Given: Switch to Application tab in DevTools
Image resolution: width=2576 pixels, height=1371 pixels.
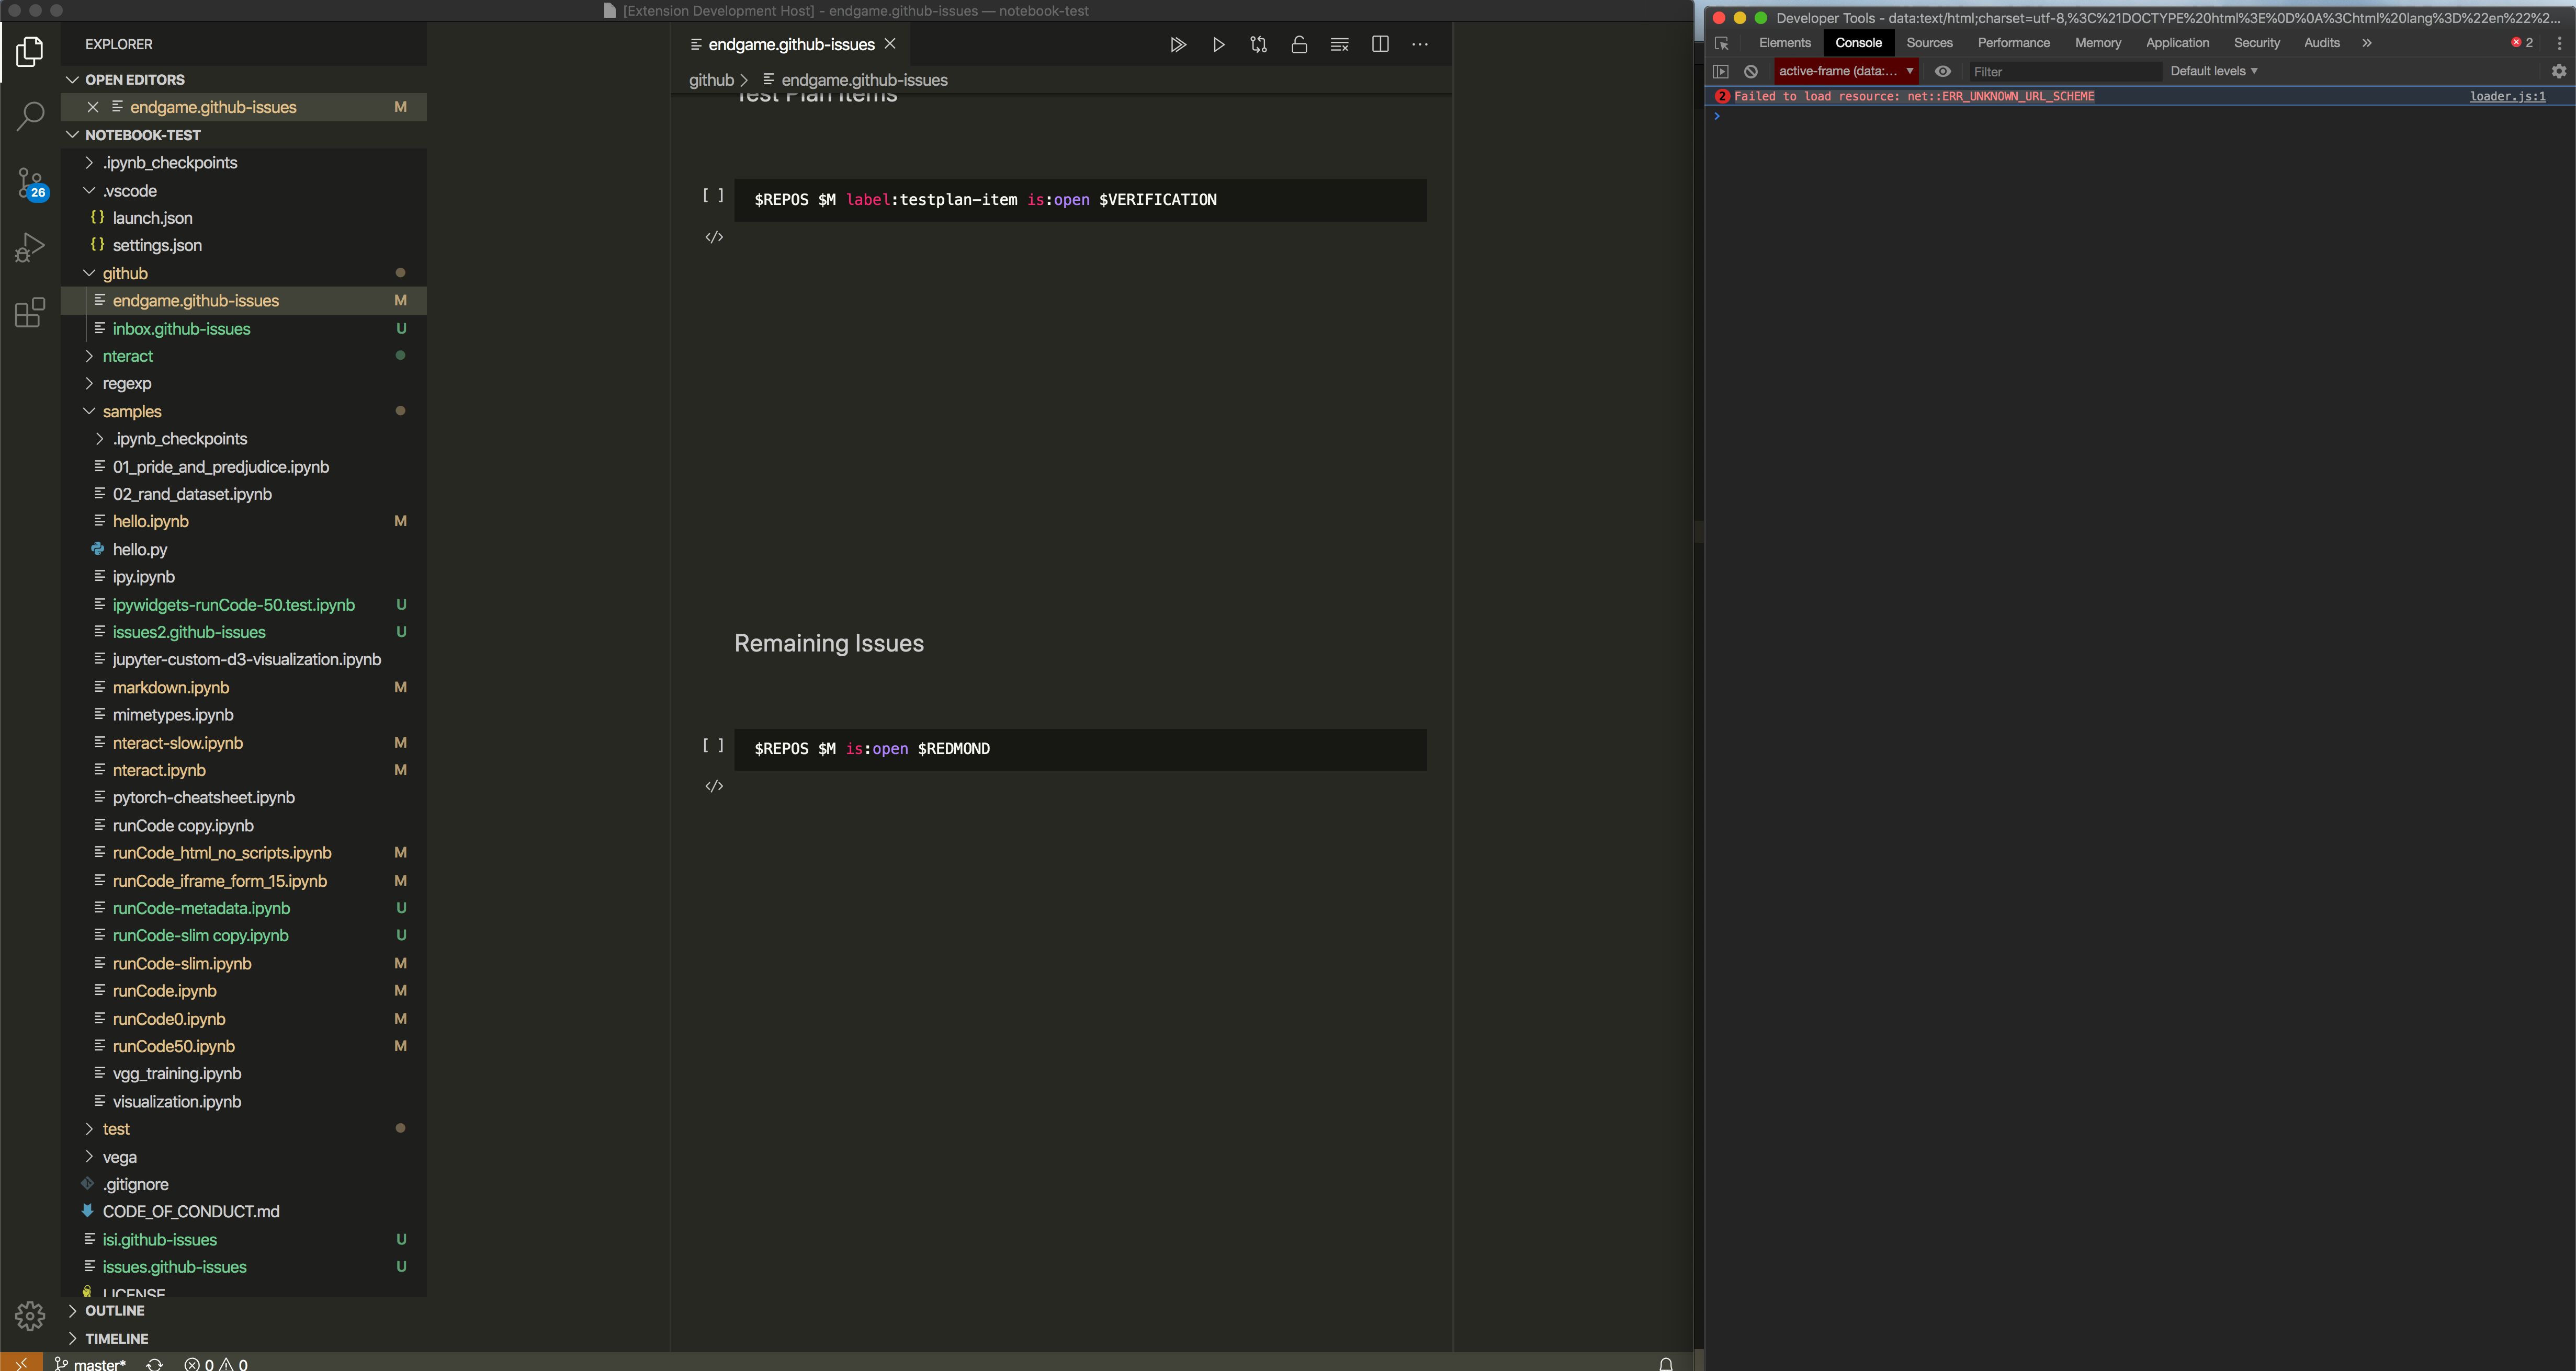Looking at the screenshot, I should (x=2177, y=43).
